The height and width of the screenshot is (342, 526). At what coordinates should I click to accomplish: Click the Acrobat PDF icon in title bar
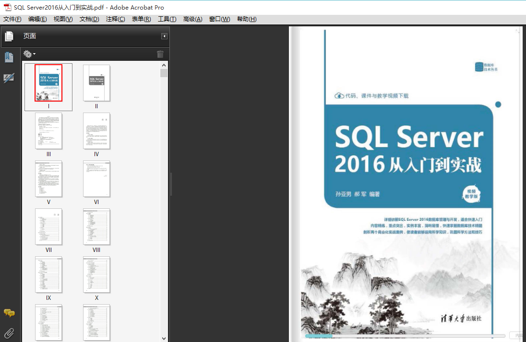tap(7, 7)
